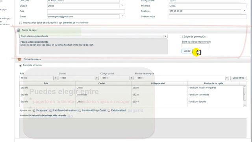252x142 pixels.
Task: Open the País filter dropdown
Action: [55, 78]
